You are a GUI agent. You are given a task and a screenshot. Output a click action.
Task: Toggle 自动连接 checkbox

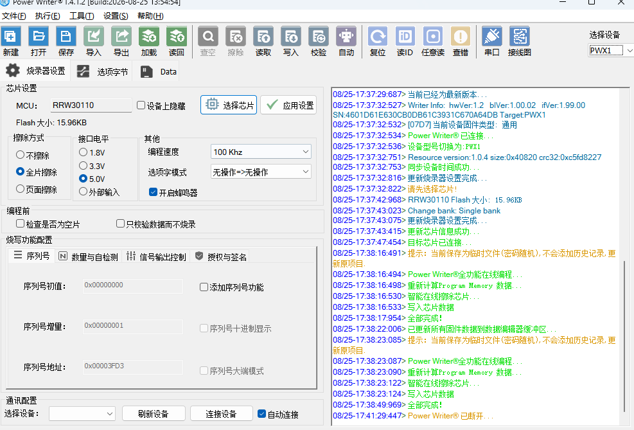(x=262, y=414)
